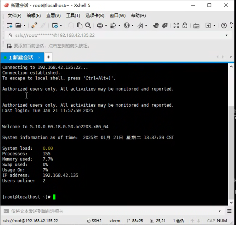Click the 88x25 terminal size status entry

[135, 221]
